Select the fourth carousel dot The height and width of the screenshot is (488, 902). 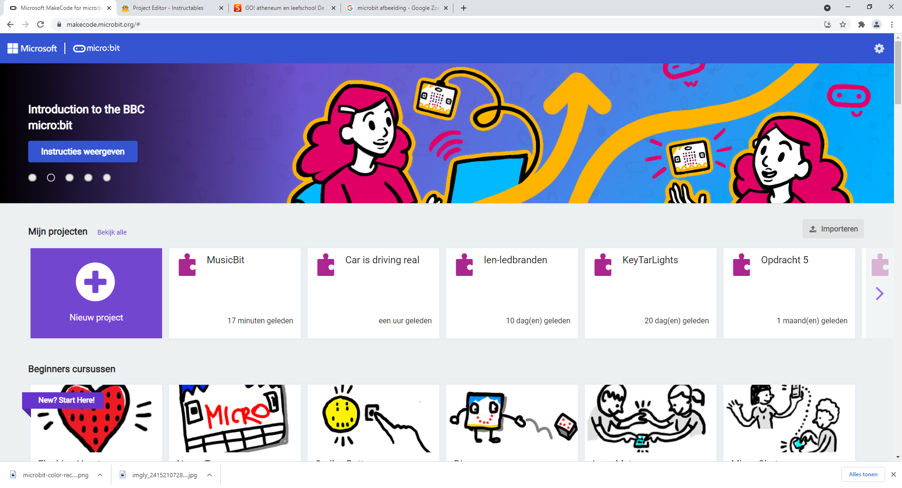(x=88, y=177)
